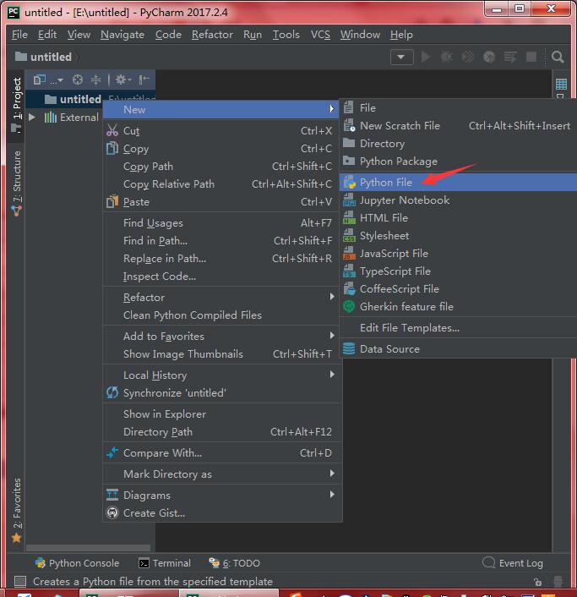Open the Tools menu

click(x=286, y=35)
